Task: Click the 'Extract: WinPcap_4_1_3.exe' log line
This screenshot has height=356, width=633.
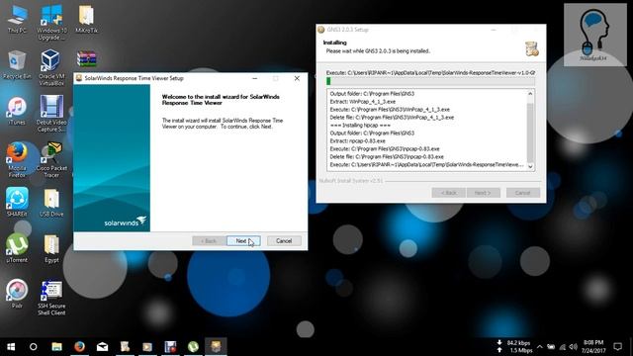Action: coord(363,102)
